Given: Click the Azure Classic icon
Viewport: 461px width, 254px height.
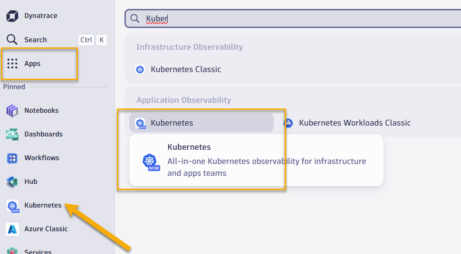Looking at the screenshot, I should click(12, 229).
